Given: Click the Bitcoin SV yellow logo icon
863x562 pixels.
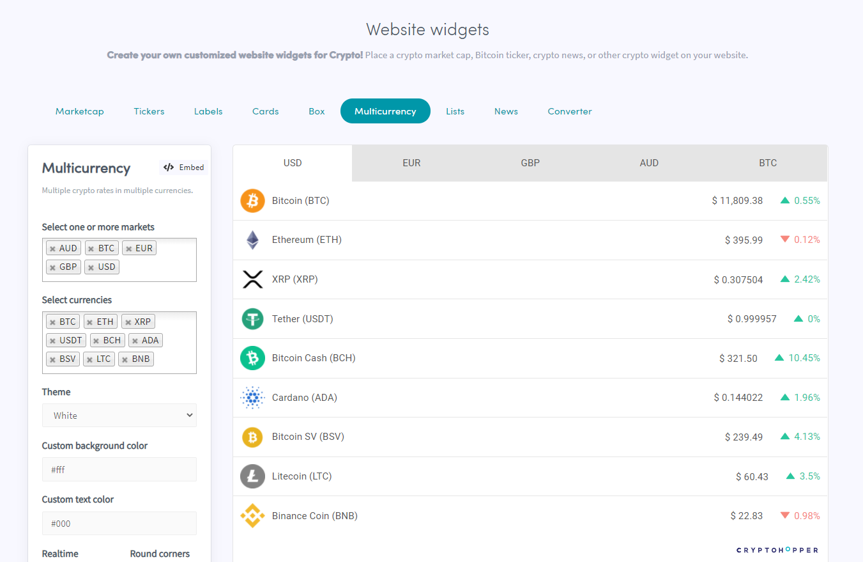Looking at the screenshot, I should [x=252, y=437].
